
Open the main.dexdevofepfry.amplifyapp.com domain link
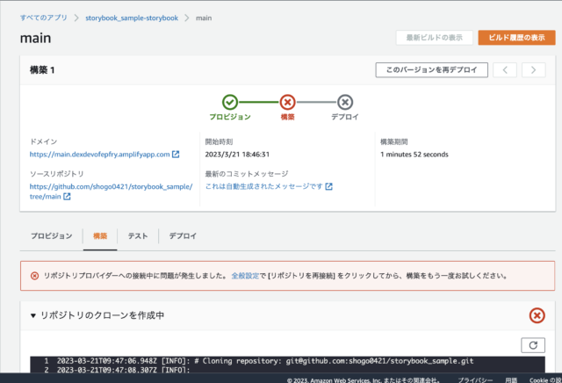coord(99,155)
